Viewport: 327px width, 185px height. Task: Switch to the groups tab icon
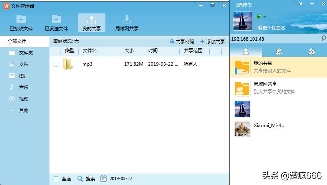pos(279,51)
